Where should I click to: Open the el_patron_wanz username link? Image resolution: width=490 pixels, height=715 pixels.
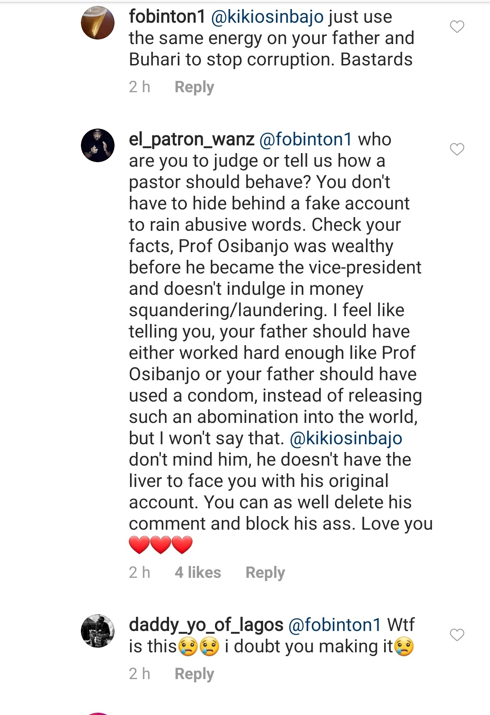point(191,139)
